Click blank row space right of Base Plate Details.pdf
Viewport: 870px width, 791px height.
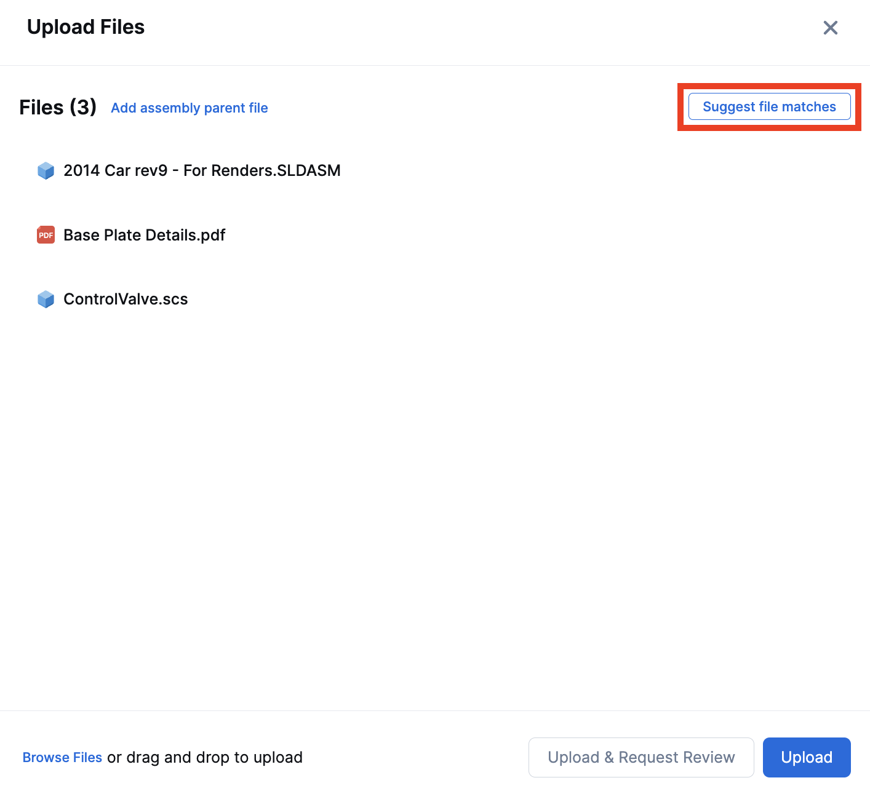coord(523,235)
